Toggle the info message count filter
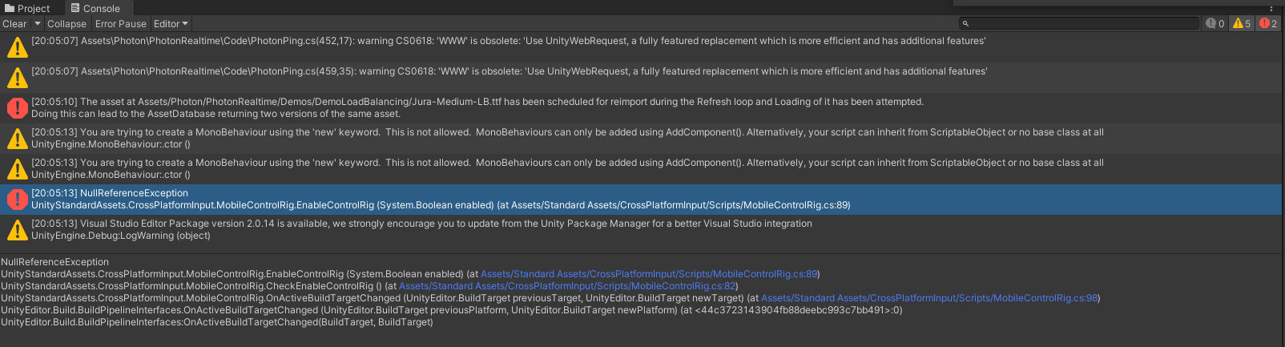This screenshot has height=347, width=1285. tap(1215, 24)
